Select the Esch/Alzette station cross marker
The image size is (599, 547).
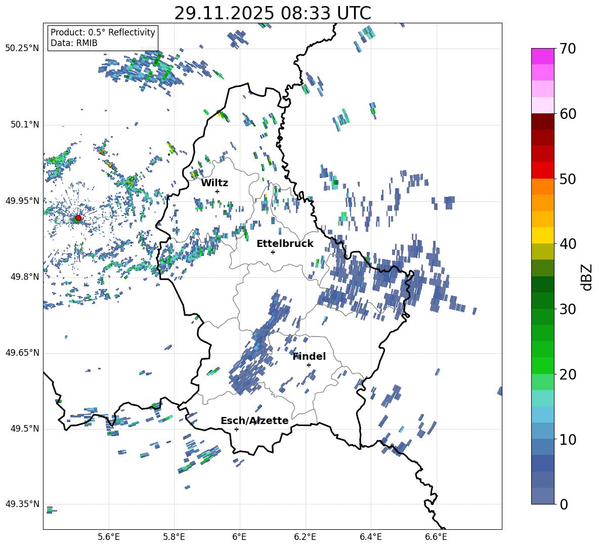click(x=236, y=429)
